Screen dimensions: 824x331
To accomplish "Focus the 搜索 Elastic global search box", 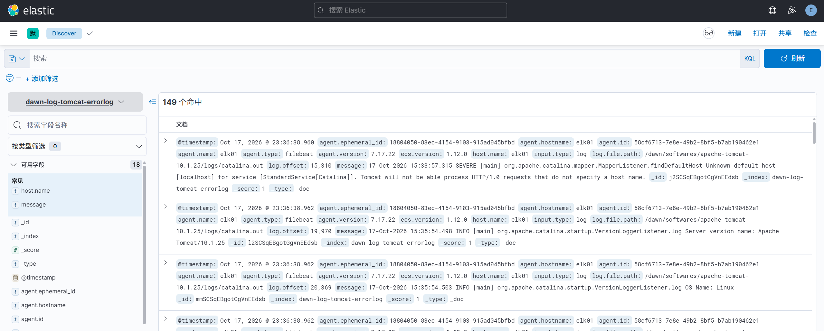I will tap(410, 10).
